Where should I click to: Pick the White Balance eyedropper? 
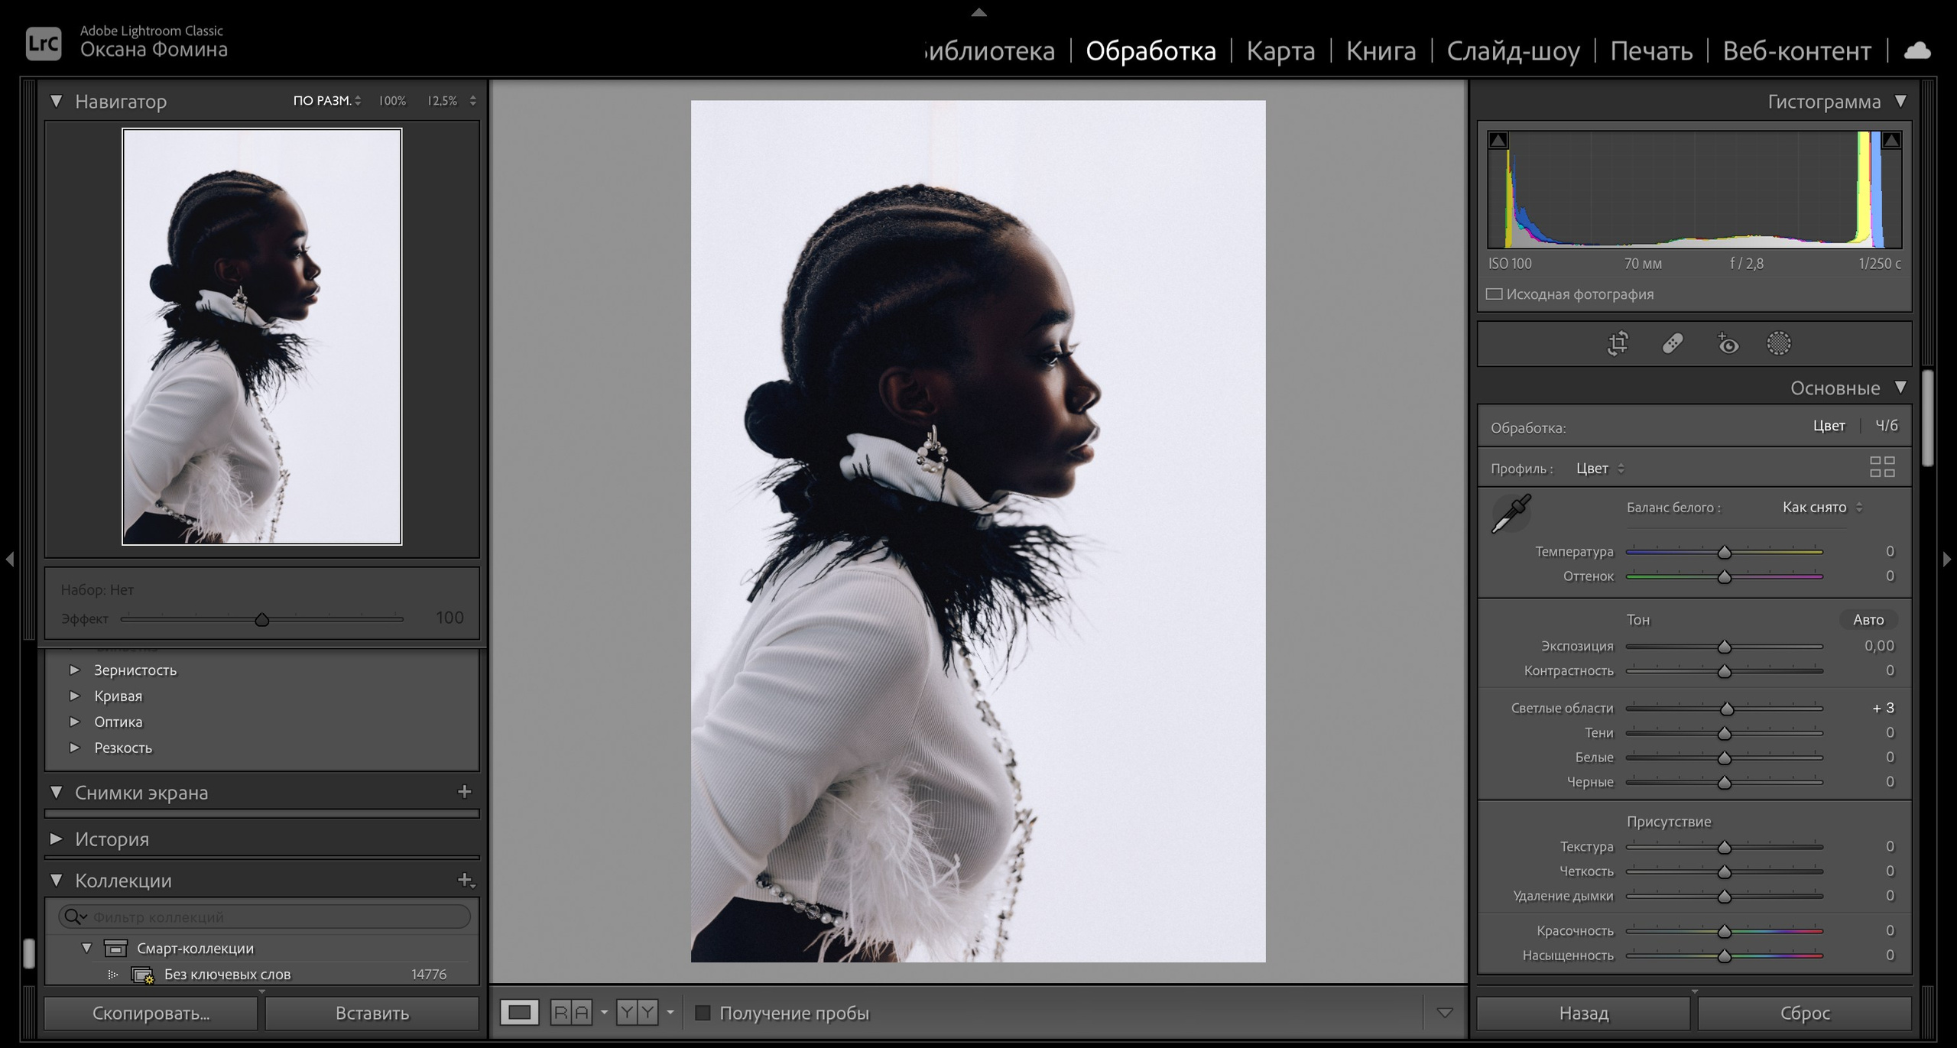pos(1511,513)
